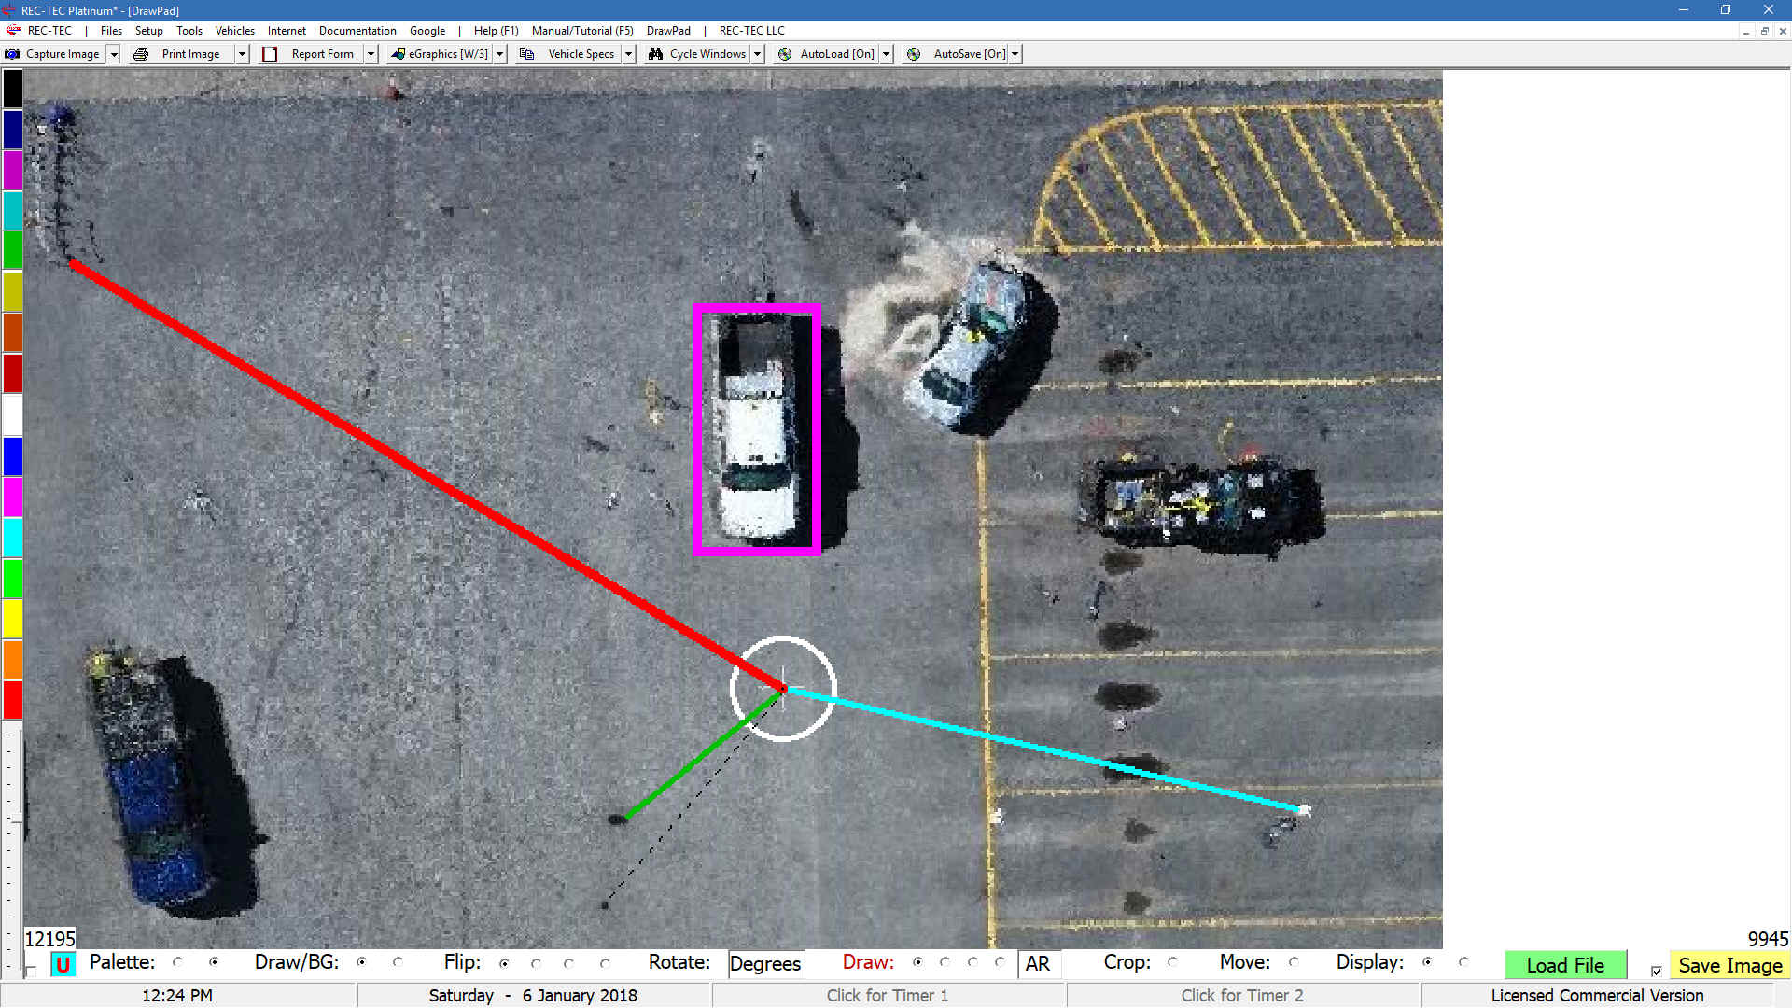Select the fourth Flip radio button

click(x=605, y=963)
